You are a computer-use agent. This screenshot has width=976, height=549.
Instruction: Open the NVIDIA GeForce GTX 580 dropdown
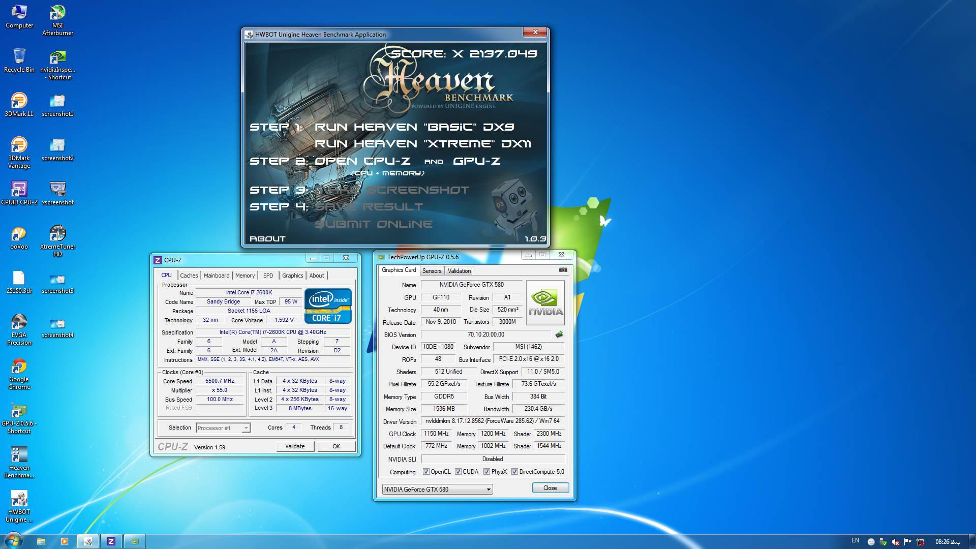437,490
